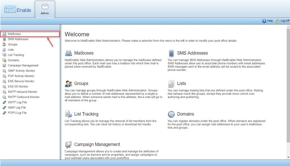Image resolution: width=290 pixels, height=166 pixels.
Task: Click the Log Off padlock icon
Action: (278, 21)
